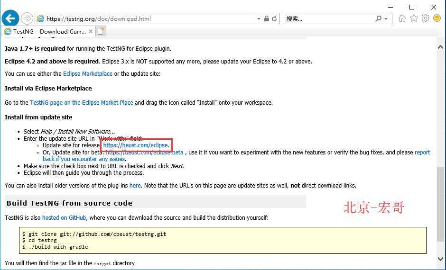446x270 pixels.
Task: Click the browser Back arrow button
Action: pyautogui.click(x=10, y=19)
